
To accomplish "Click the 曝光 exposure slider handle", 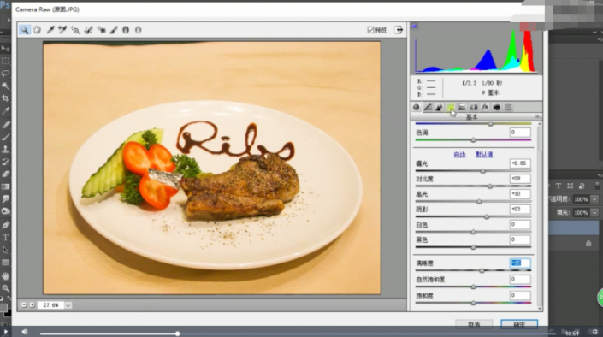I will pyautogui.click(x=483, y=171).
